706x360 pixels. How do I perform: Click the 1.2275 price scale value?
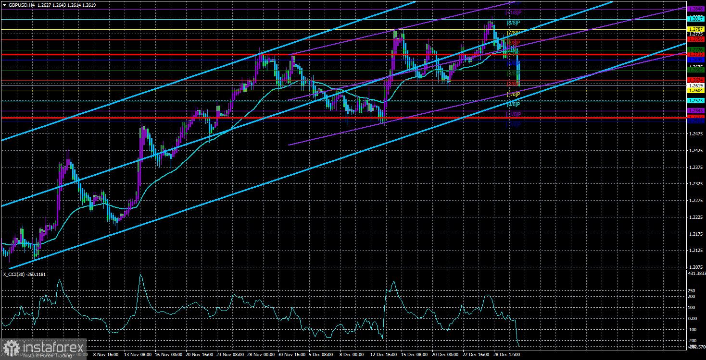(x=696, y=200)
